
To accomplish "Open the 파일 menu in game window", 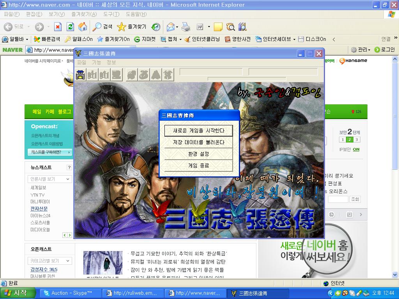I will [x=81, y=62].
